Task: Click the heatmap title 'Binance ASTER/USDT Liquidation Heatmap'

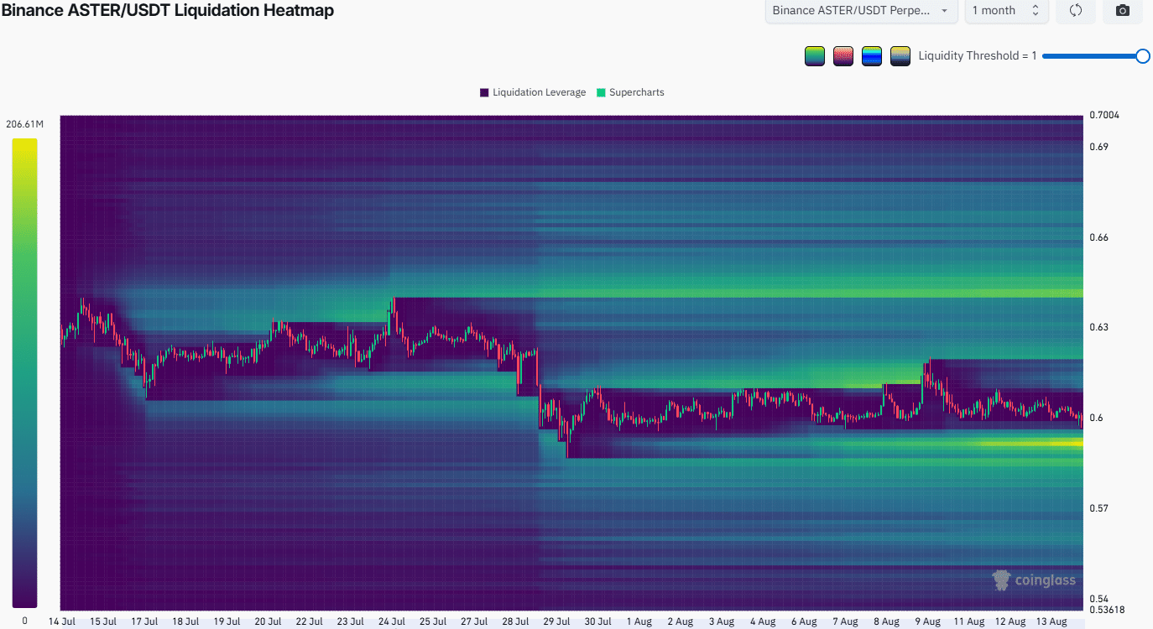Action: [x=167, y=11]
